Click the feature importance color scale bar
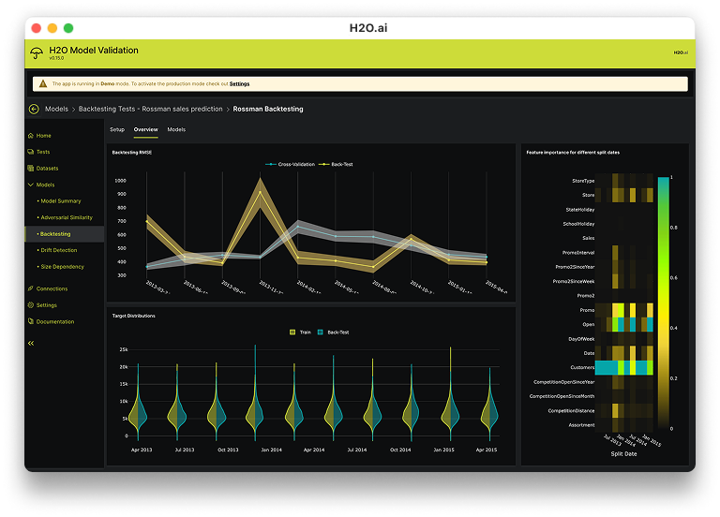The image size is (720, 517). click(x=663, y=303)
